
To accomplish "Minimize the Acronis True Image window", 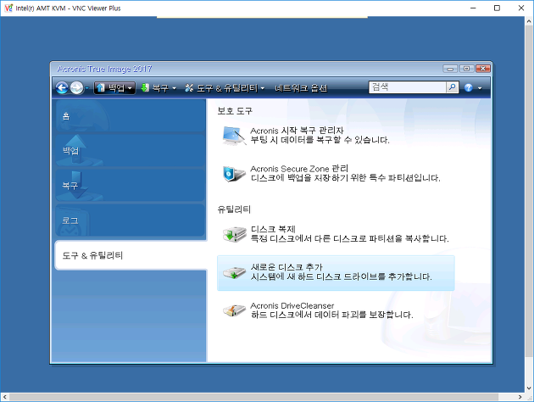I will (x=450, y=69).
